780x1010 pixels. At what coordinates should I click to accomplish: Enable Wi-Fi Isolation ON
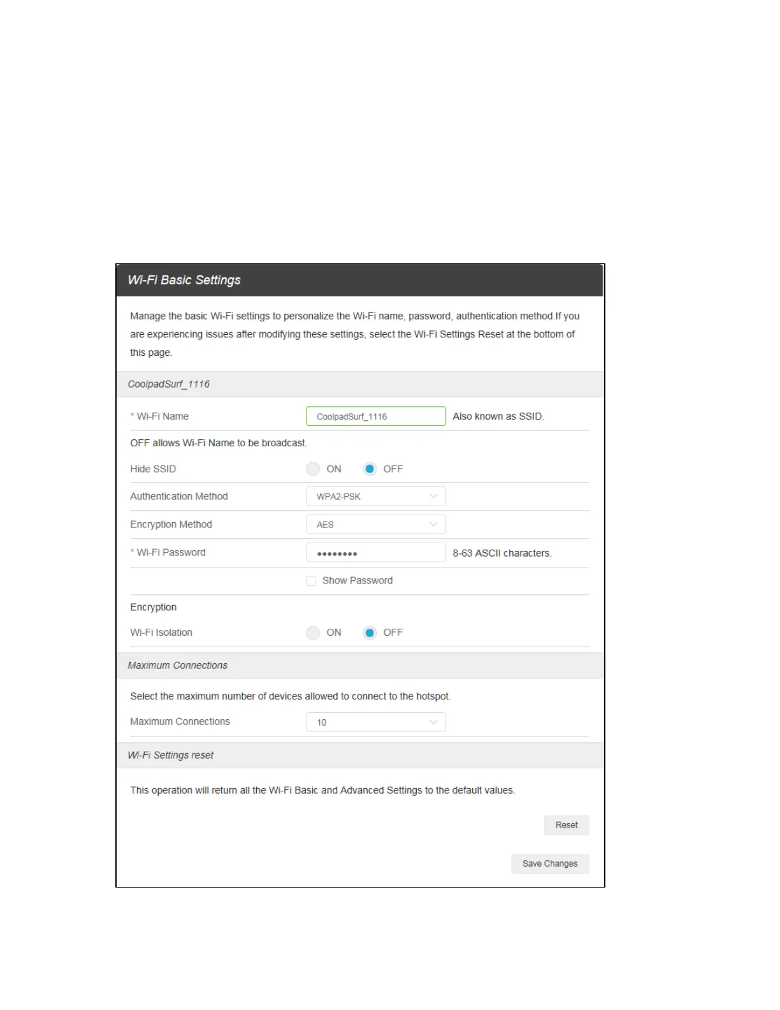click(313, 633)
